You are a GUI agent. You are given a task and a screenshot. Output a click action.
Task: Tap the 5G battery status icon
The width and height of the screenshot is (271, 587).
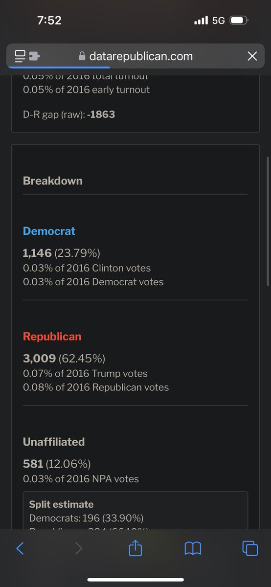point(239,21)
